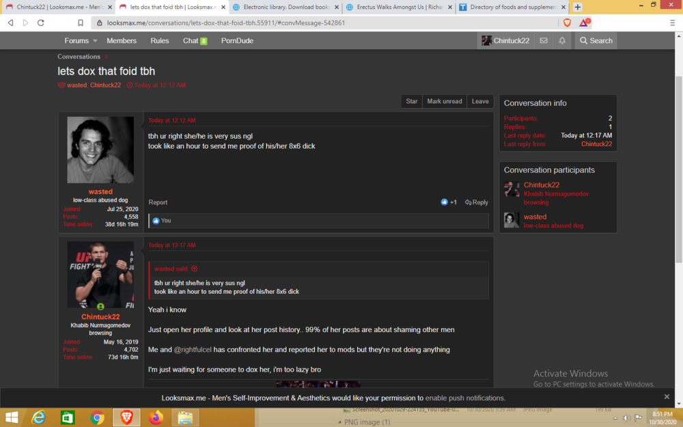
Task: Click 'Today at 12:12 AM' post timestamp
Action: 171,120
